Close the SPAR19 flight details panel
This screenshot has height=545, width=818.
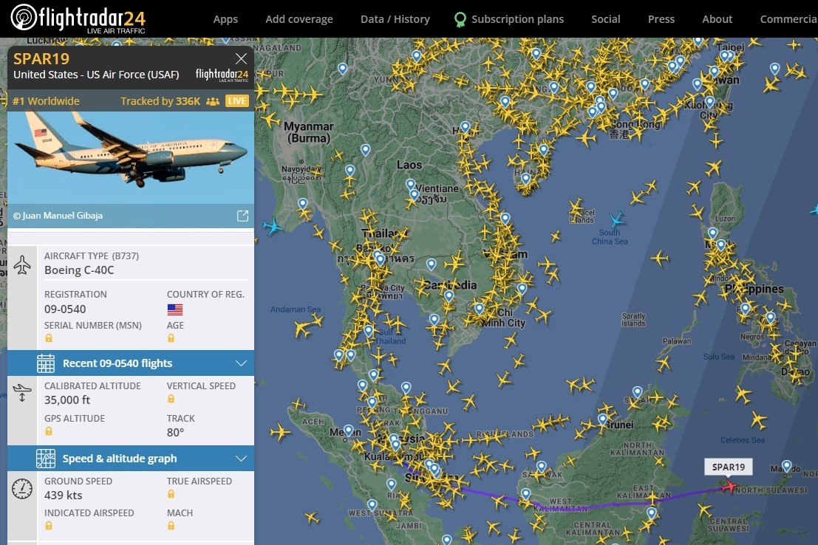[241, 58]
